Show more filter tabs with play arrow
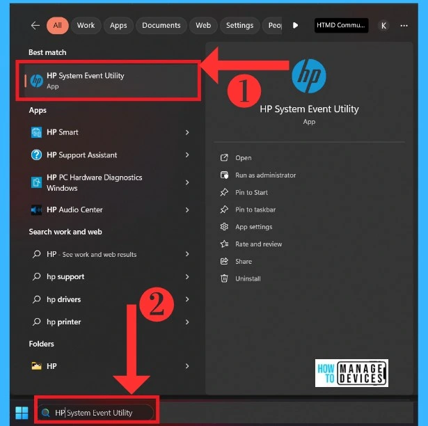The height and width of the screenshot is (426, 428). point(295,25)
